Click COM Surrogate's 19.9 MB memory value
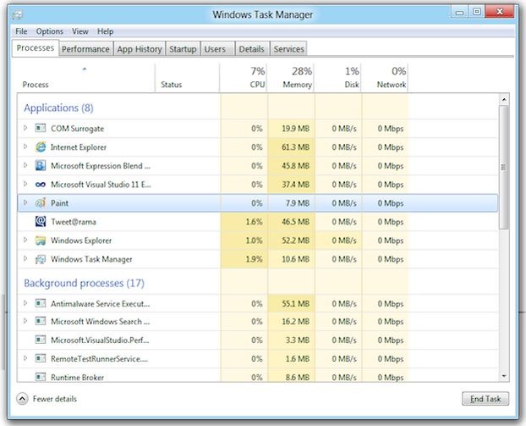The width and height of the screenshot is (526, 426). coord(295,129)
